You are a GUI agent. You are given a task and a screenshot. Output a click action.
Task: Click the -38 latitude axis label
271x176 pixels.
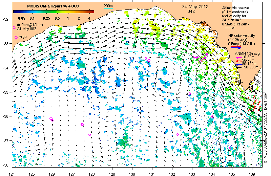pos(5,165)
